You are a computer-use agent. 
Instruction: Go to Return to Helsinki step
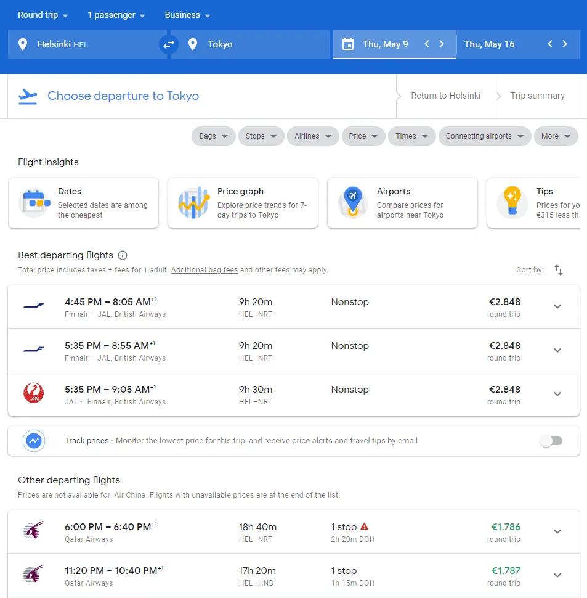445,96
